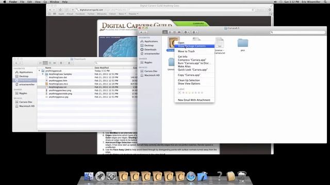Switch Downloads window to icon view

pos(40,63)
